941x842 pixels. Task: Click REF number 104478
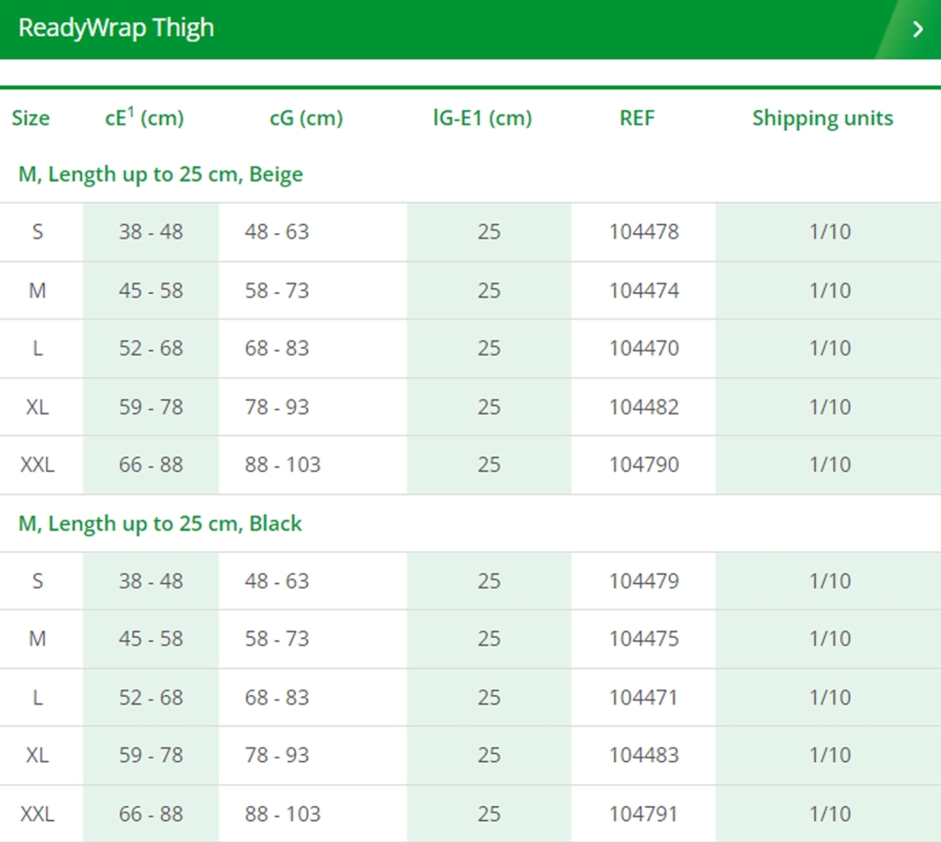pos(644,231)
